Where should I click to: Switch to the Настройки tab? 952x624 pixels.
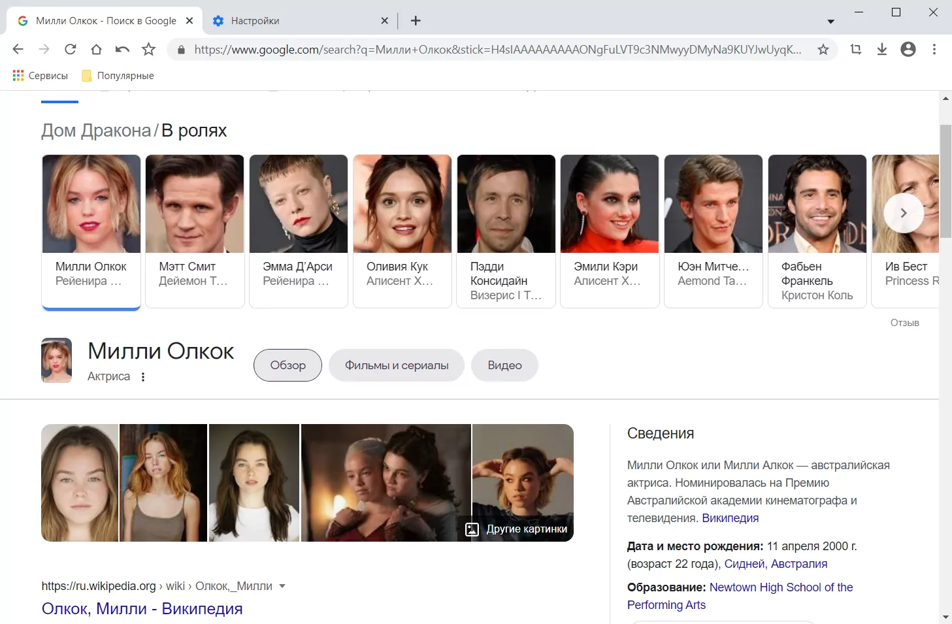[x=301, y=21]
